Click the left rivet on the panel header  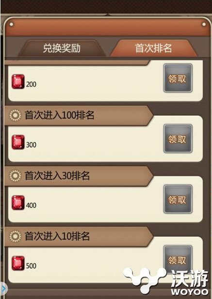click(12, 24)
